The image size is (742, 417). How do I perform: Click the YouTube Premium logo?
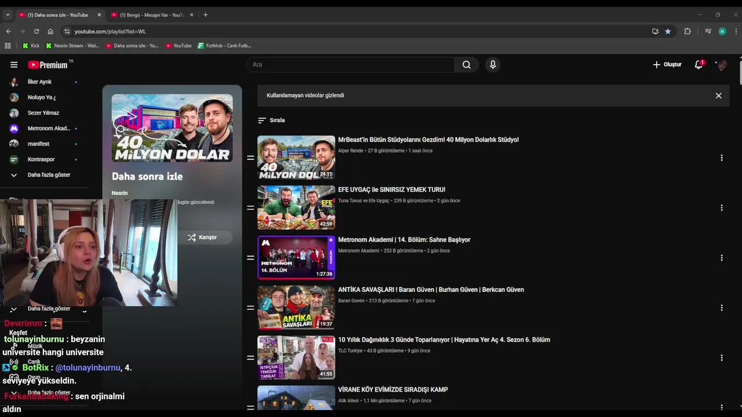[x=48, y=65]
